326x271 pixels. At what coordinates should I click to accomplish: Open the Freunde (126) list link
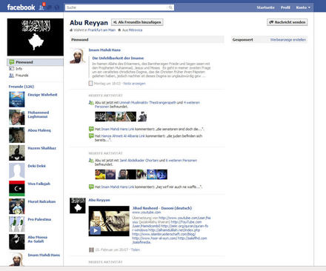pos(21,87)
